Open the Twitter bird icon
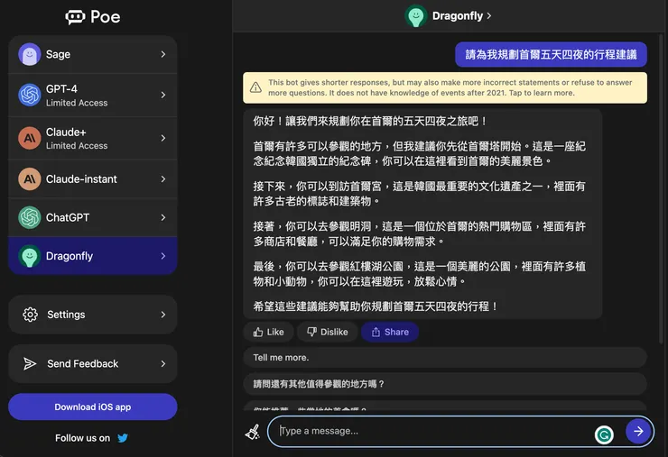668x457 pixels. pyautogui.click(x=123, y=438)
